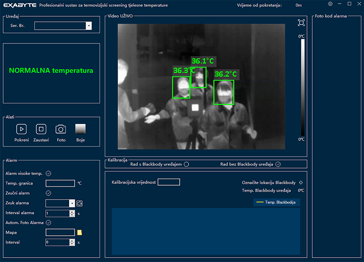Click the grayscale temperature scale bar

[303, 87]
